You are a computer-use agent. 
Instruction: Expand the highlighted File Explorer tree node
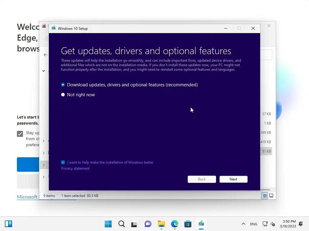tap(43, 165)
